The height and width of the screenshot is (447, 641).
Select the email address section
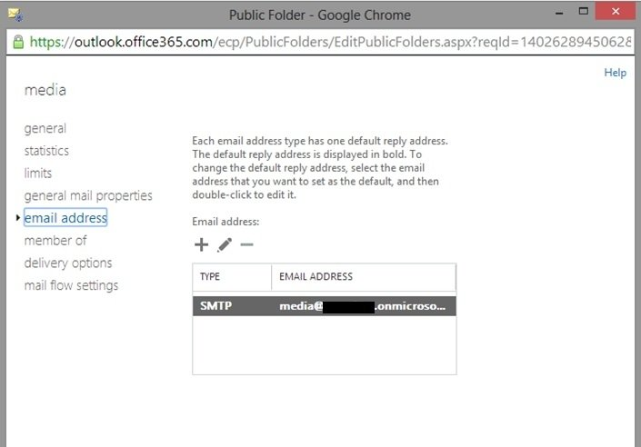coord(65,218)
